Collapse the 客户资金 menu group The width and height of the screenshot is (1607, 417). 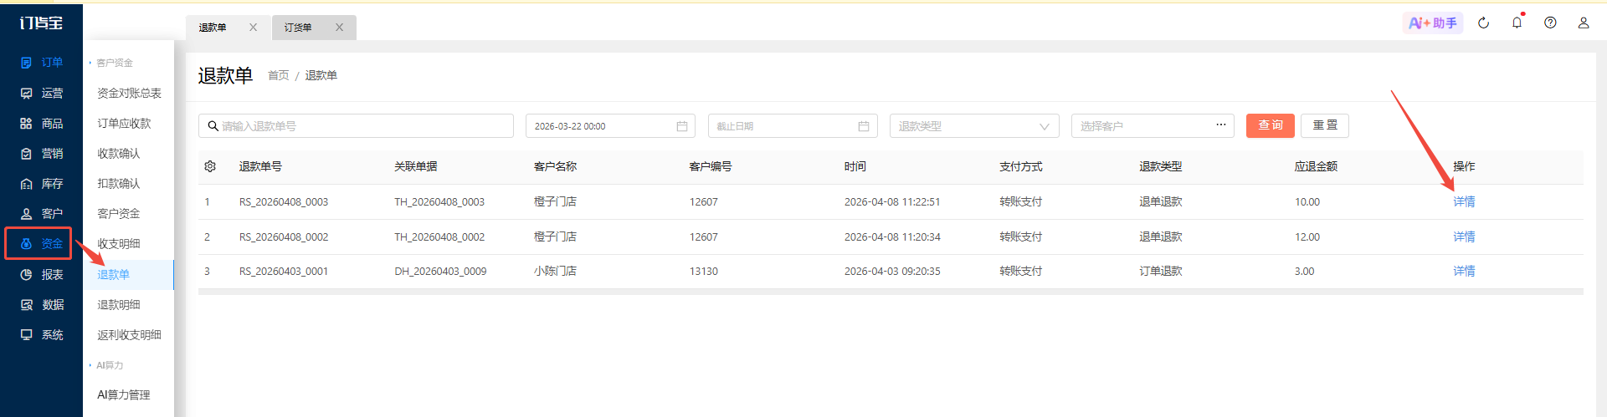tap(111, 63)
